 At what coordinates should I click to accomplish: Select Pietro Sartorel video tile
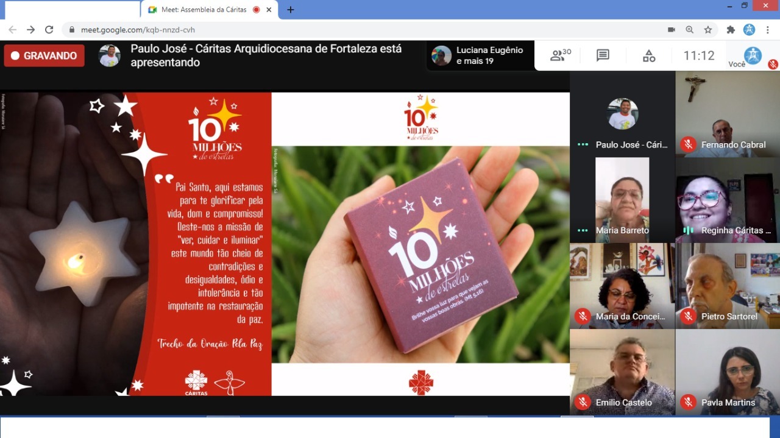[x=728, y=286]
